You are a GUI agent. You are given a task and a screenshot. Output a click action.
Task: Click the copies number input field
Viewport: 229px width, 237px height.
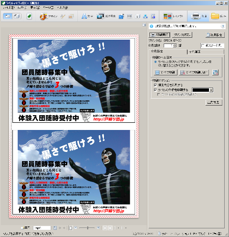pos(168,46)
